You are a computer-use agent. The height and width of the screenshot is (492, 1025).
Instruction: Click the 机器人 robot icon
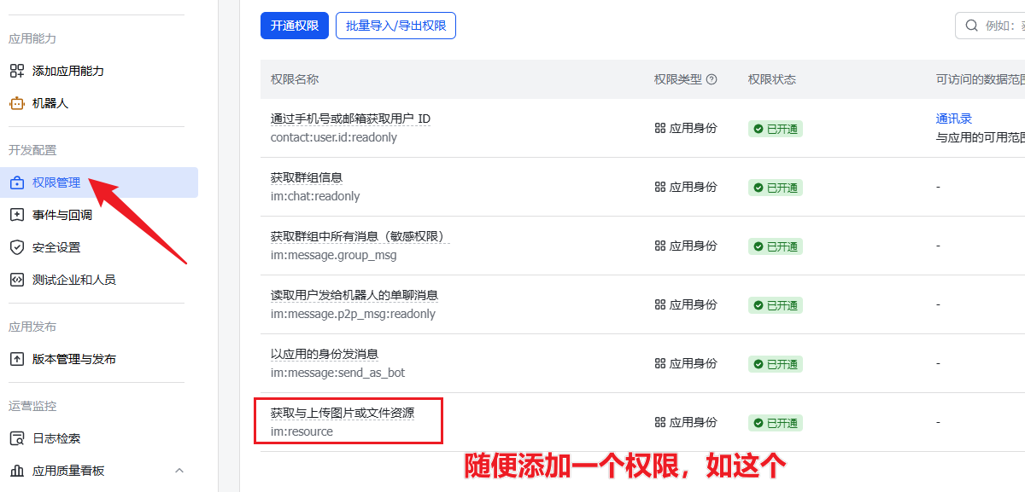16,103
